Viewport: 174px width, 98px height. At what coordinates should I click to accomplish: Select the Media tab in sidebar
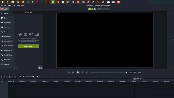coord(7,13)
